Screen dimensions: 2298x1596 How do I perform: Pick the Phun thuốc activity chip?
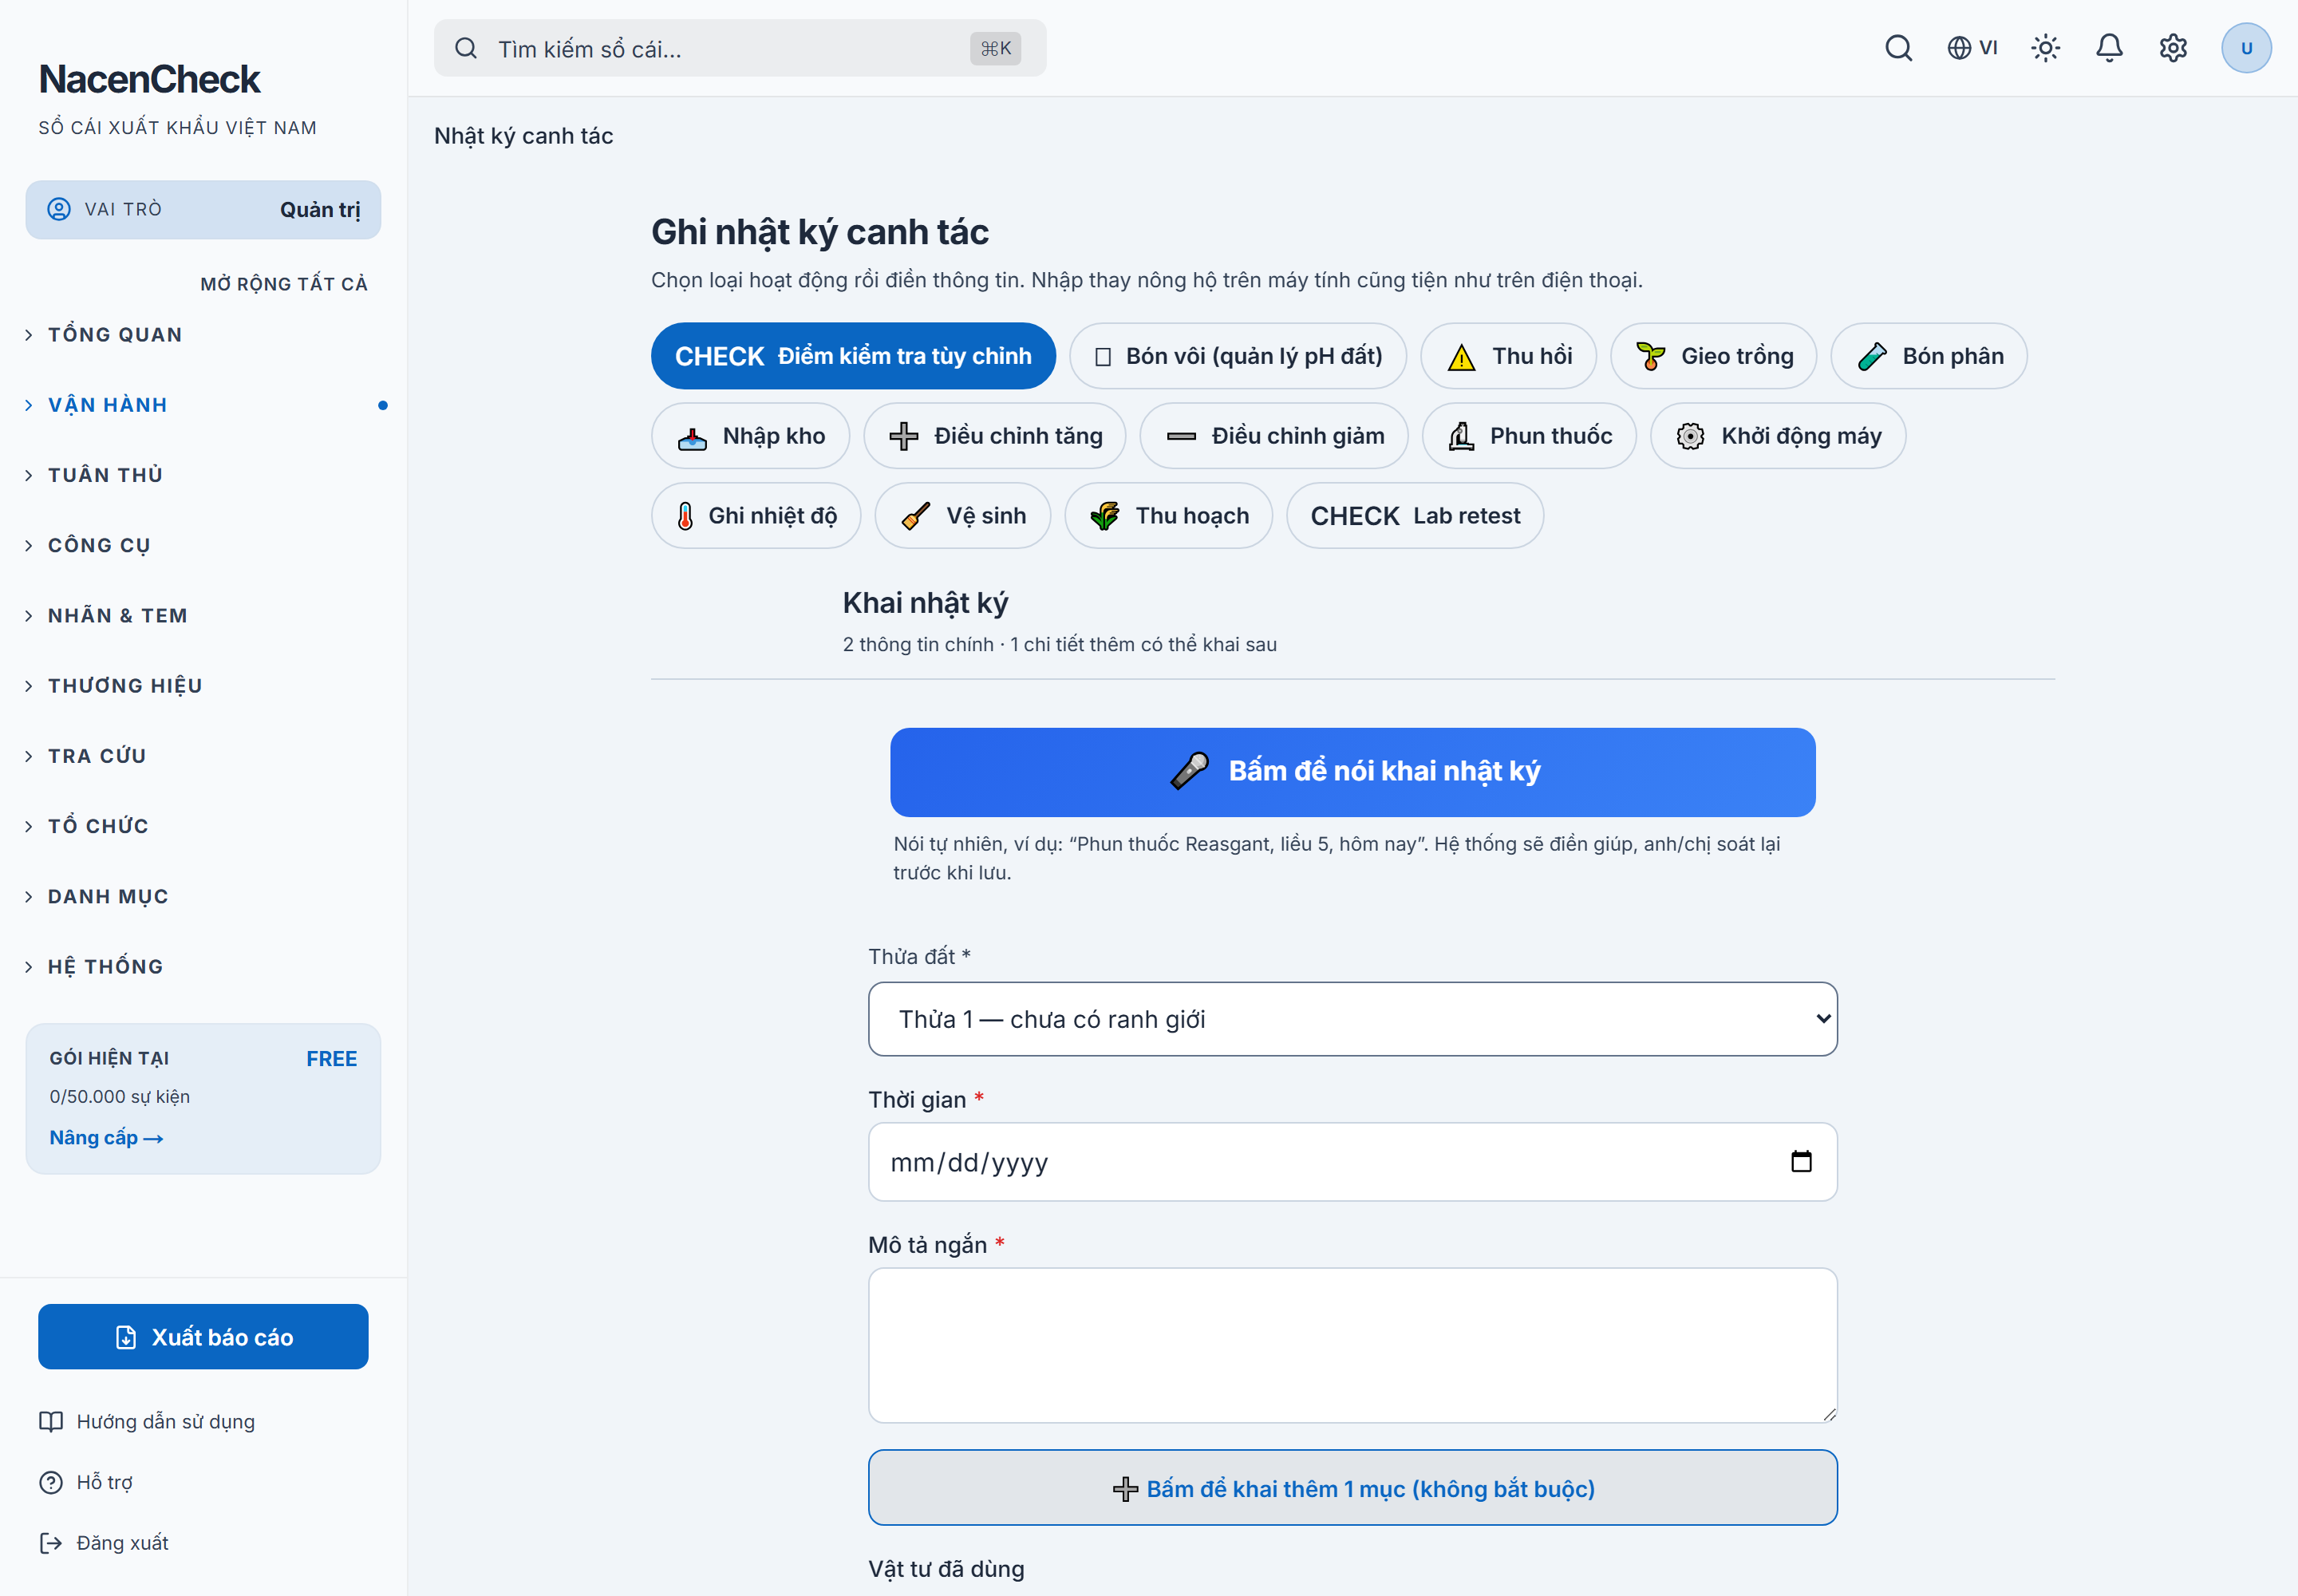coord(1529,436)
